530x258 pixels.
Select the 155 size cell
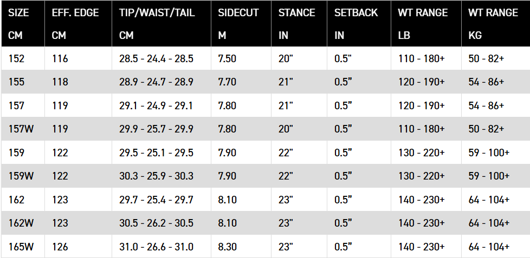click(16, 82)
